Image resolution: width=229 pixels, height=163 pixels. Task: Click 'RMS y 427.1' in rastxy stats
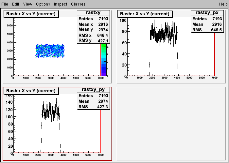pyautogui.click(x=93, y=41)
